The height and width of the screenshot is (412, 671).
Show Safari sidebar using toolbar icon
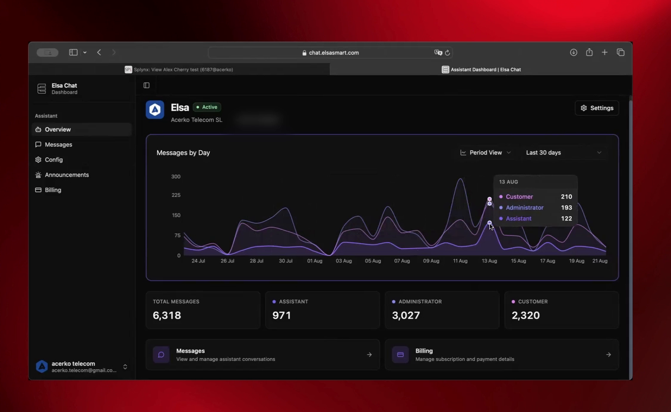point(73,52)
